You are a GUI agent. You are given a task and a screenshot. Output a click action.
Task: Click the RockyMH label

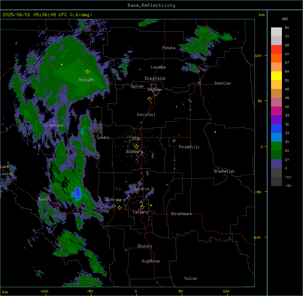click(x=86, y=80)
